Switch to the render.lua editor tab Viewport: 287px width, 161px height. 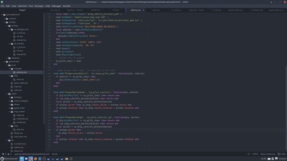96,10
